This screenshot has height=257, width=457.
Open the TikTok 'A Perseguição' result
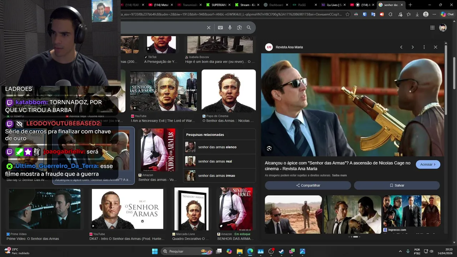pyautogui.click(x=161, y=45)
